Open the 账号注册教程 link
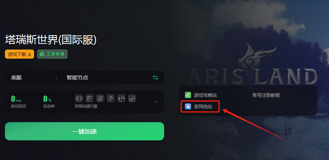Screen dimensions: 329x160 click(266, 95)
